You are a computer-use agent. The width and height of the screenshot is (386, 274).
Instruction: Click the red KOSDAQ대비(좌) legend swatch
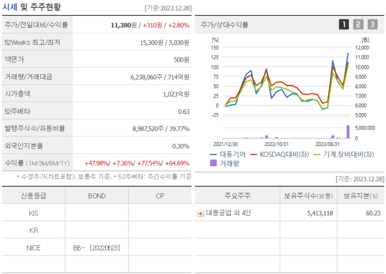pos(254,154)
